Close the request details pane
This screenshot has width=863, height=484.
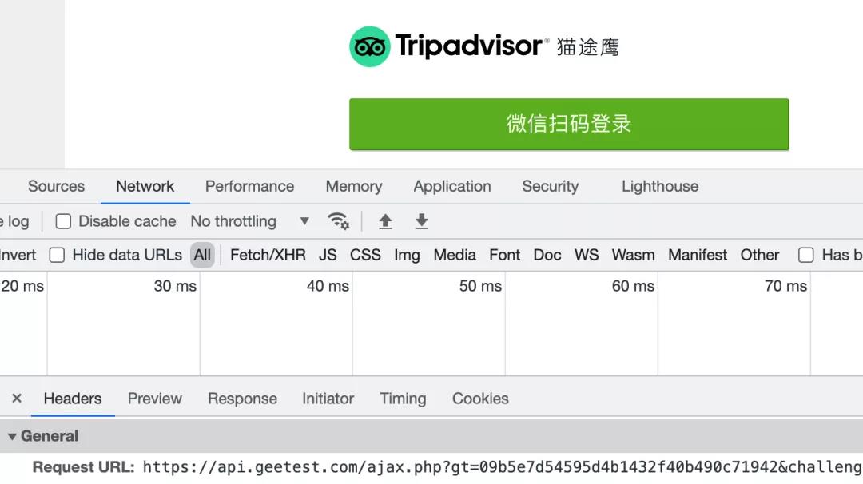pyautogui.click(x=17, y=399)
